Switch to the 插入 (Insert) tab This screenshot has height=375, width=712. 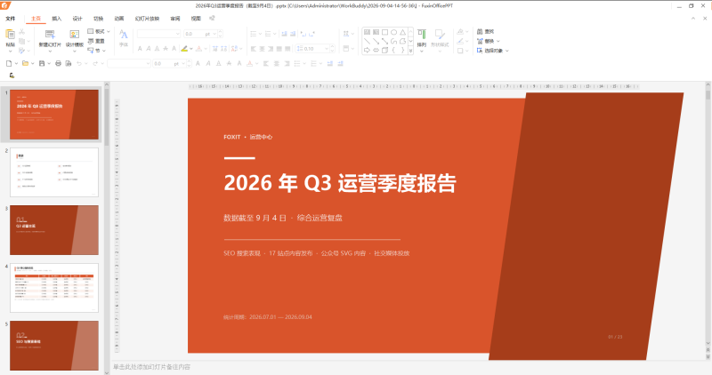56,19
